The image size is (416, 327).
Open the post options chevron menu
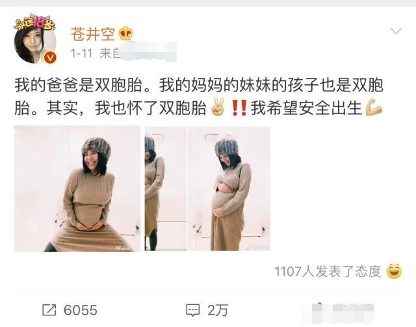click(x=396, y=30)
